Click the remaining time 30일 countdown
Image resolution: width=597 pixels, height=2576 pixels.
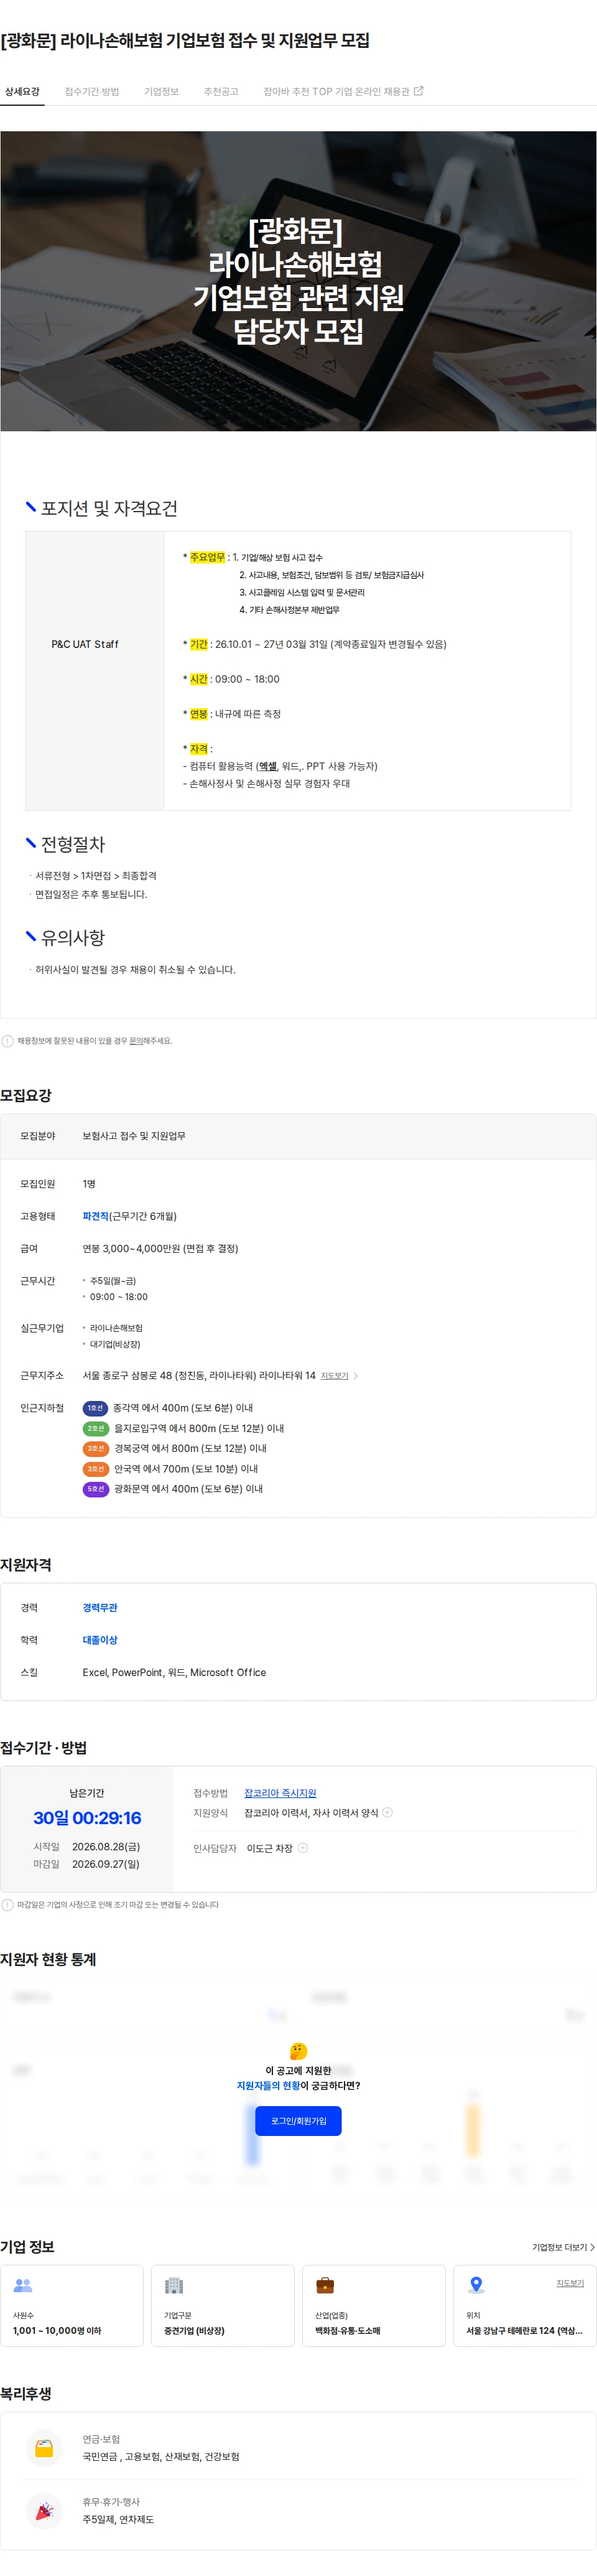coord(87,1818)
